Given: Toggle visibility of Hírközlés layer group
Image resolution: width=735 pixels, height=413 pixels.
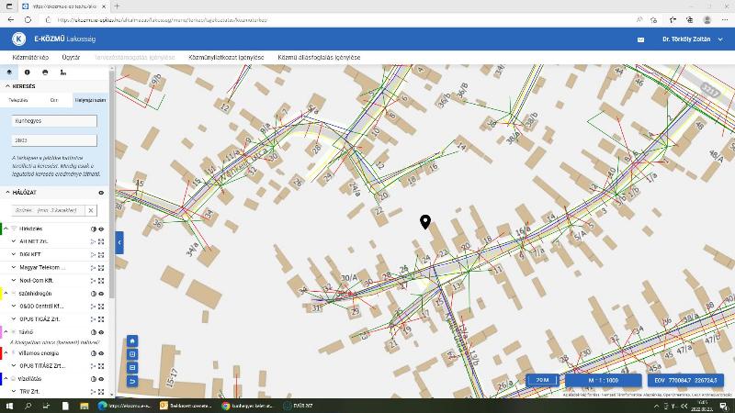Looking at the screenshot, I should tap(101, 229).
